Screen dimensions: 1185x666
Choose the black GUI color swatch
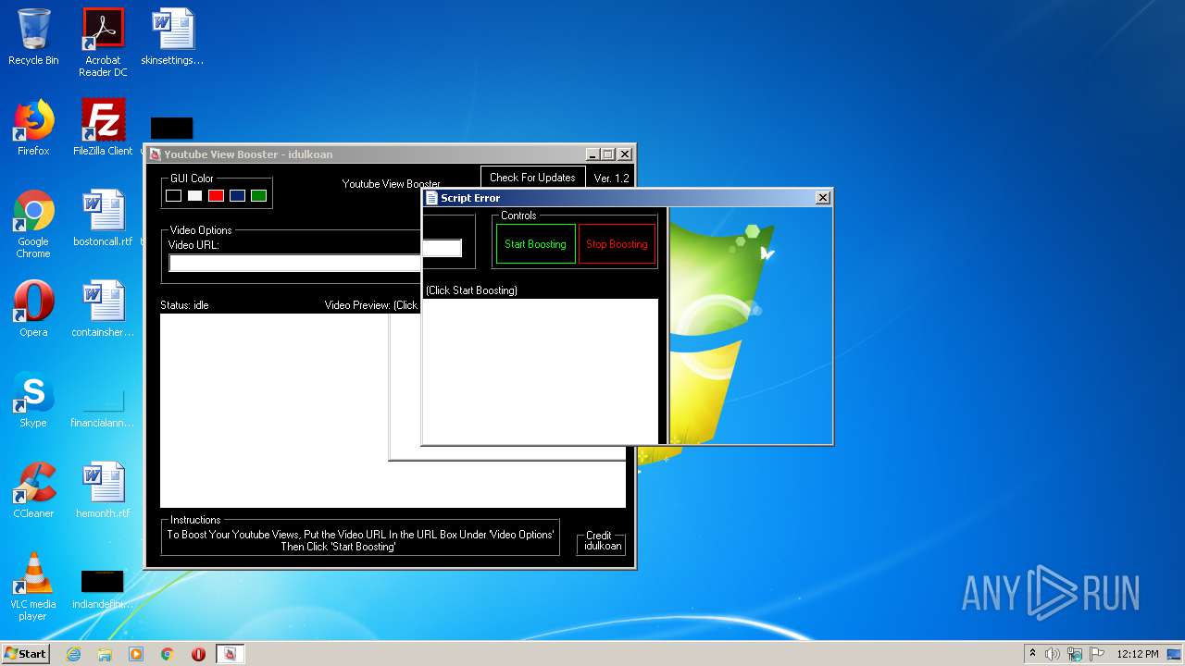click(173, 195)
